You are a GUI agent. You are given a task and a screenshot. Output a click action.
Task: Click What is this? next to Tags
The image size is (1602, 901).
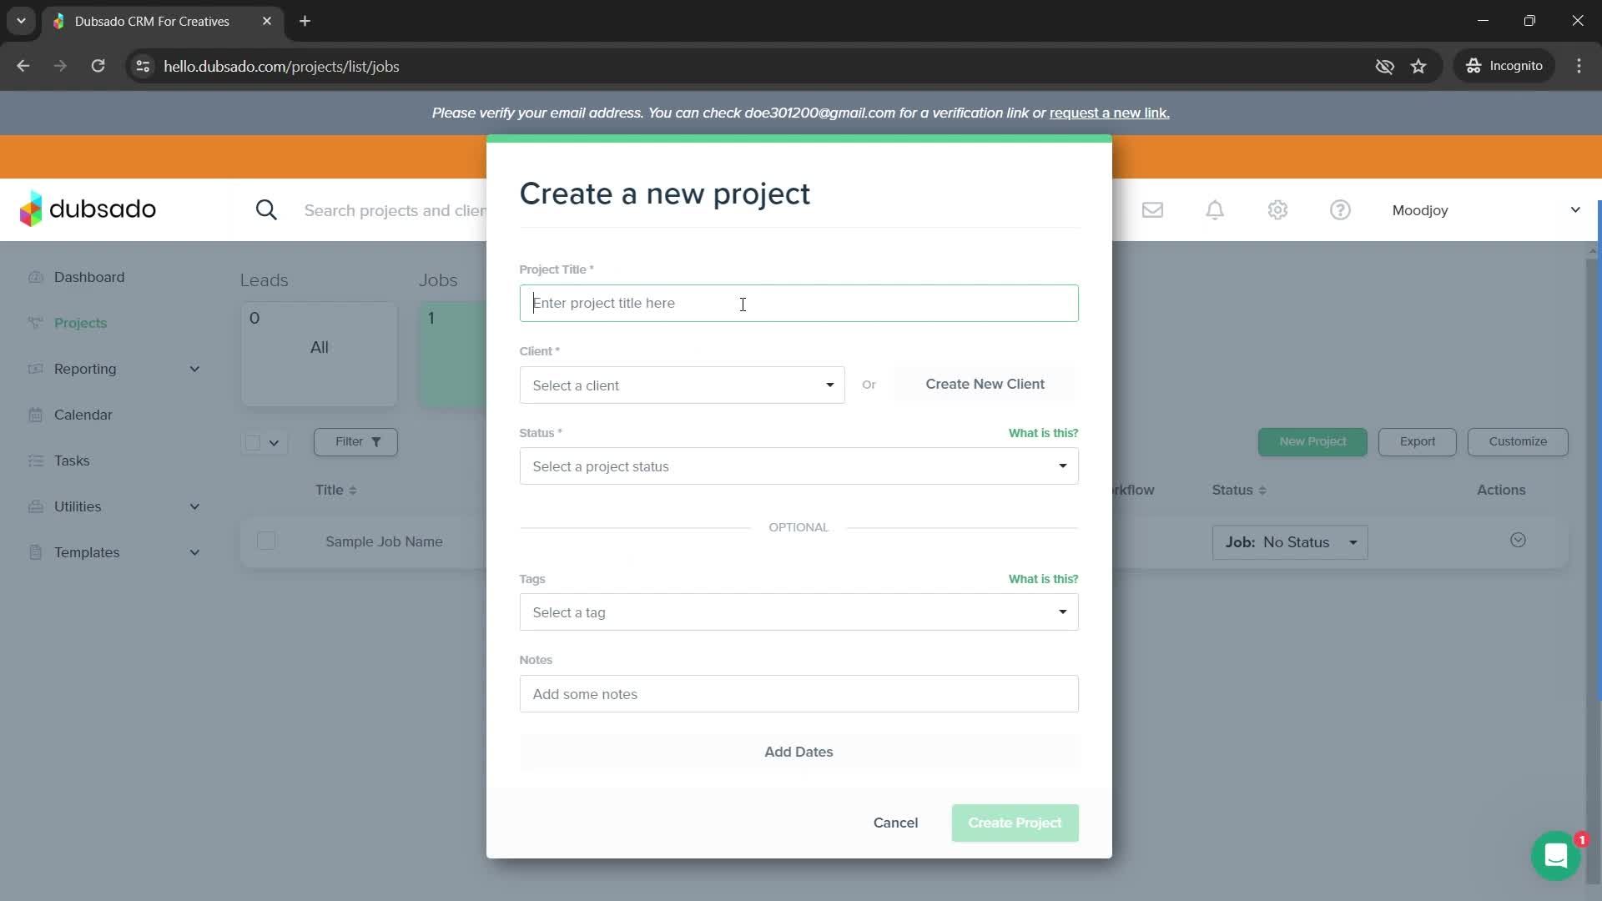click(1043, 579)
